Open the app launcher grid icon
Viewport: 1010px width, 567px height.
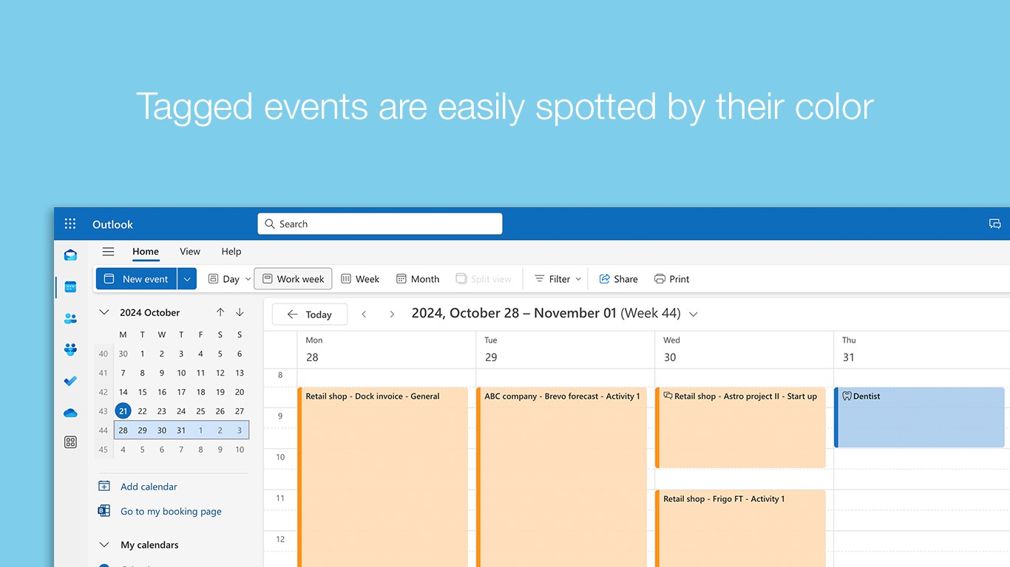tap(70, 224)
